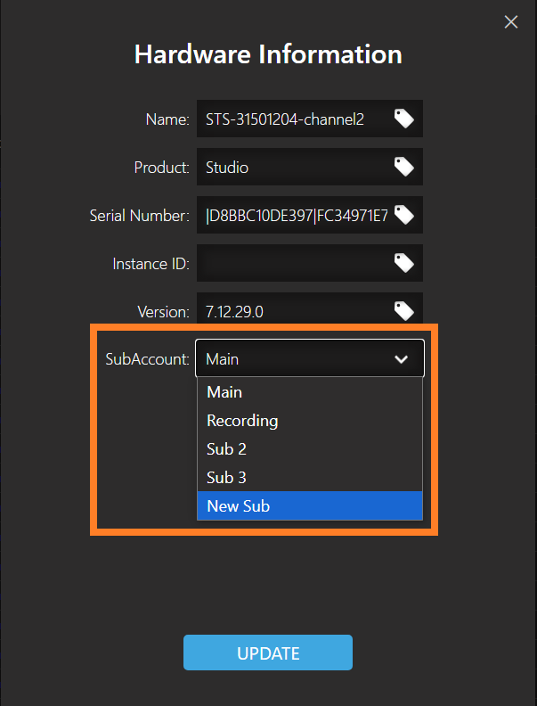Click the tag icon in Instance ID field
The width and height of the screenshot is (537, 706).
tap(404, 263)
